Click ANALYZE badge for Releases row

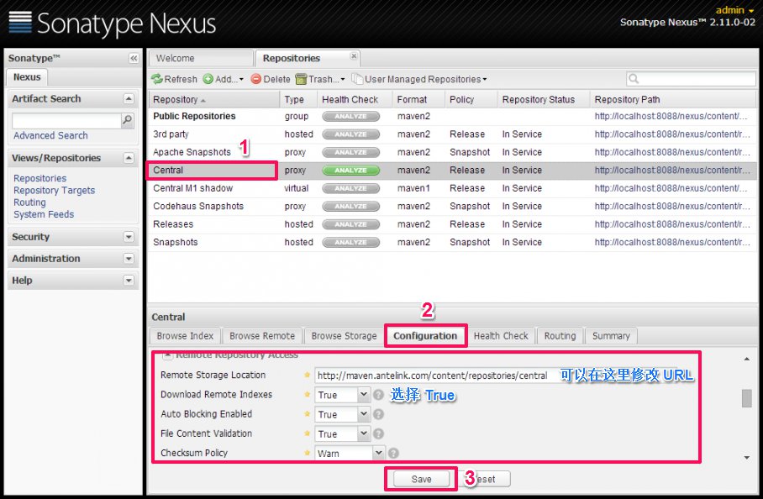tap(351, 224)
